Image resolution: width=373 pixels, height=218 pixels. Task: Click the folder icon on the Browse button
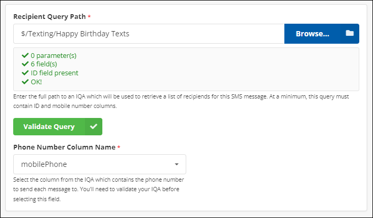[349, 33]
